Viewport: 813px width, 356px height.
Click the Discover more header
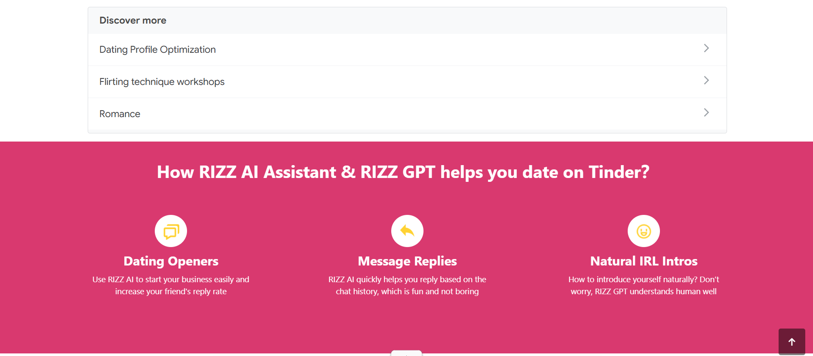[132, 20]
